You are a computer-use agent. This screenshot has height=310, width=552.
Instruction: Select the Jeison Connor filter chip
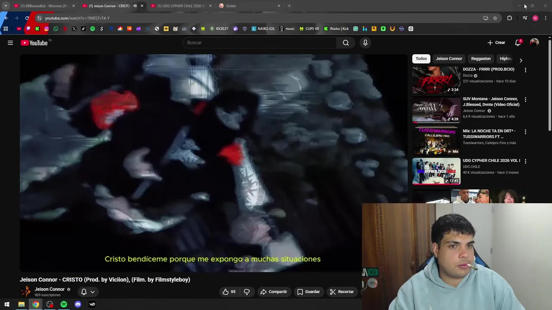click(449, 59)
